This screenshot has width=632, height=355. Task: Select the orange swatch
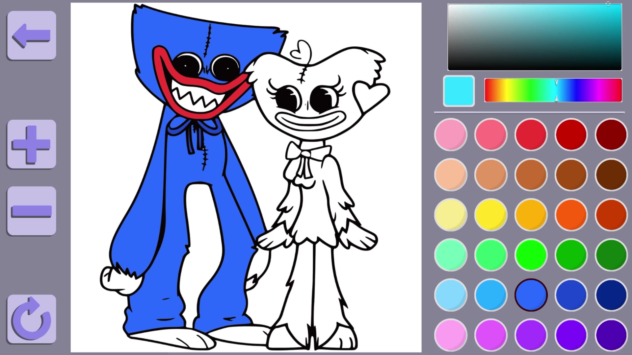[571, 215]
